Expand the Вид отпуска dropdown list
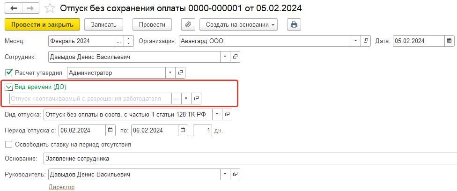This screenshot has height=191, width=457. coord(217,115)
